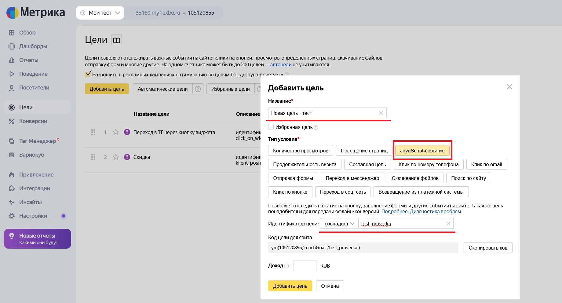Star the Переход в ТГ goal

click(x=116, y=132)
